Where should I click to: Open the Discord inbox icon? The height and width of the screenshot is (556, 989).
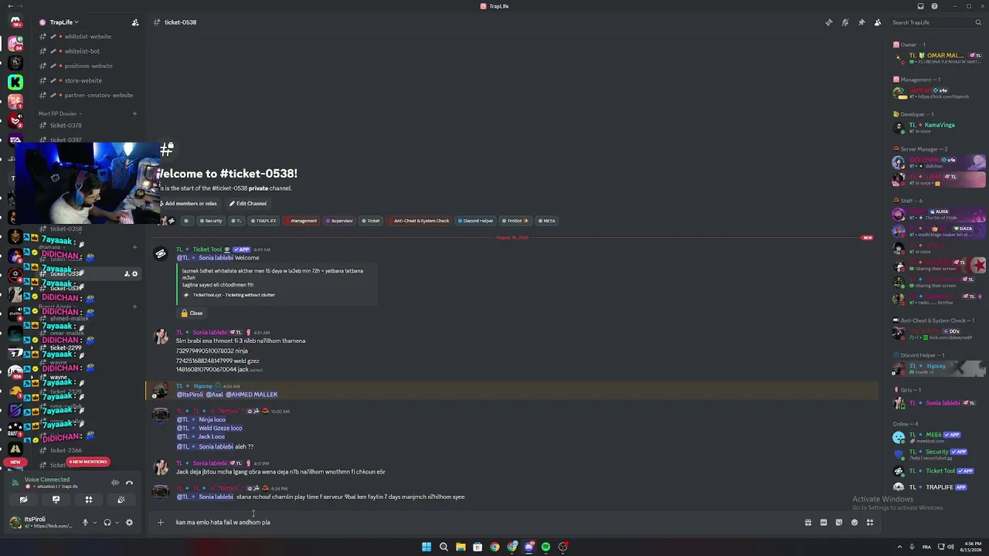(x=920, y=6)
